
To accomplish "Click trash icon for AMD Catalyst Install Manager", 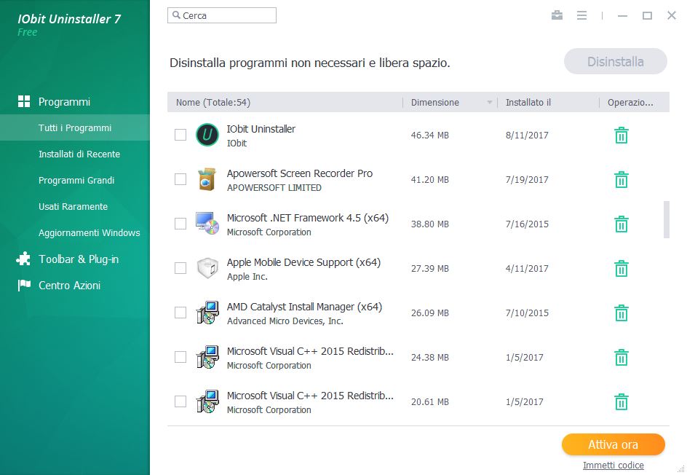I will click(621, 313).
